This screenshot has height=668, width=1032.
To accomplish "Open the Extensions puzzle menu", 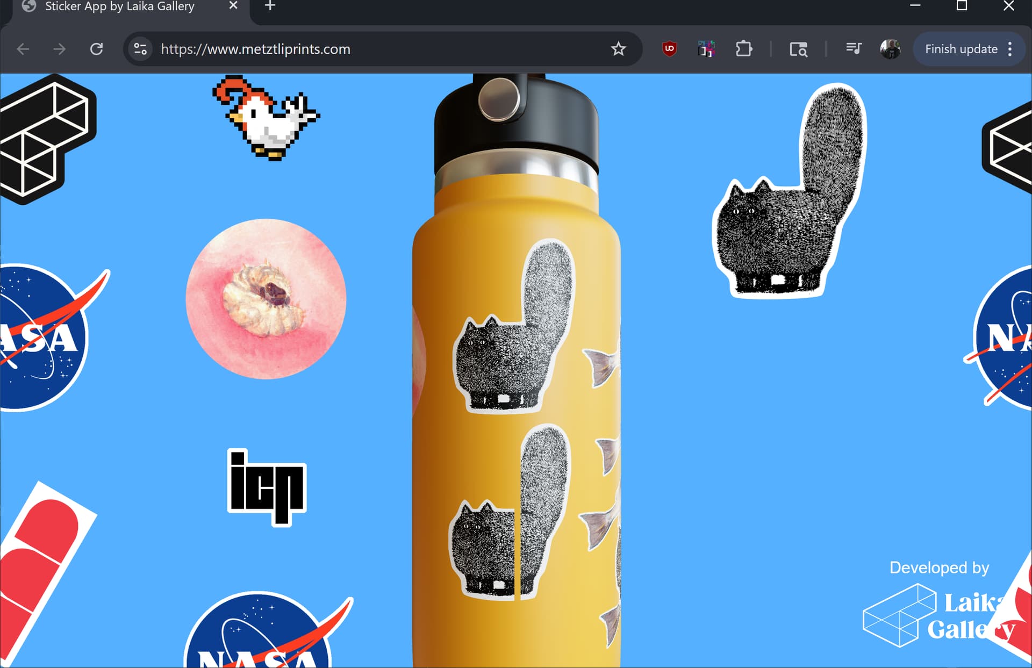I will coord(744,49).
